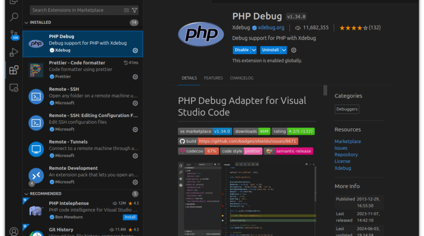Open the Uninstall dropdown arrow
Image resolution: width=424 pixels, height=236 pixels.
[284, 50]
